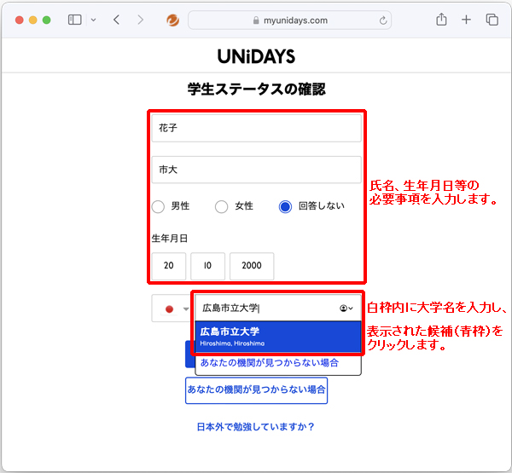Click the 学生ステータスの確認 heading
512x473 pixels.
[256, 89]
